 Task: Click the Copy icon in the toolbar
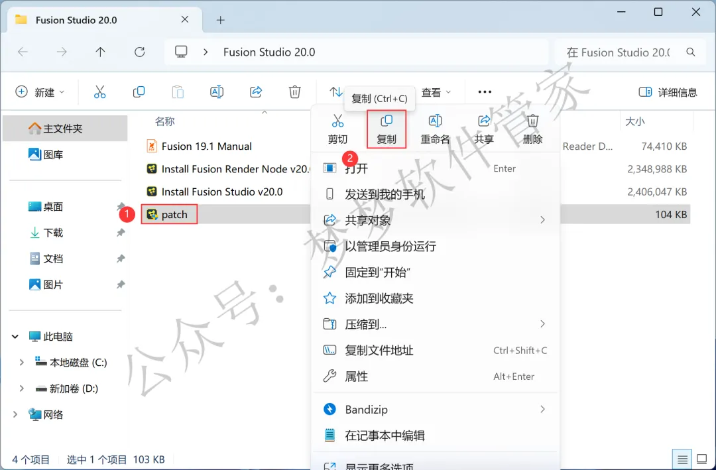point(139,91)
